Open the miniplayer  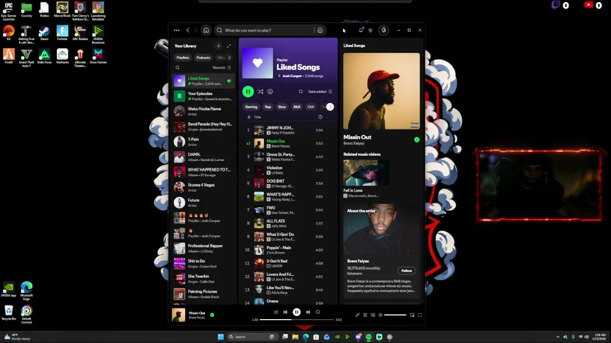tap(412, 315)
